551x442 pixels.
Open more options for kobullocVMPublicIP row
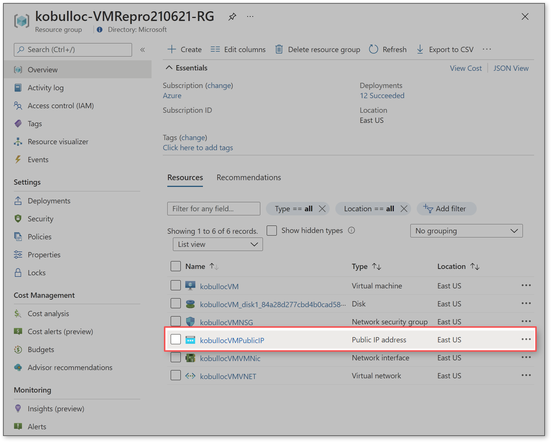tap(526, 339)
